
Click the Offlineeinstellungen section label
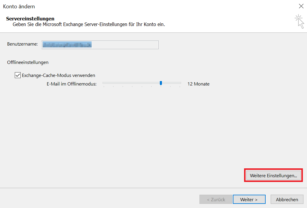[x=28, y=62]
